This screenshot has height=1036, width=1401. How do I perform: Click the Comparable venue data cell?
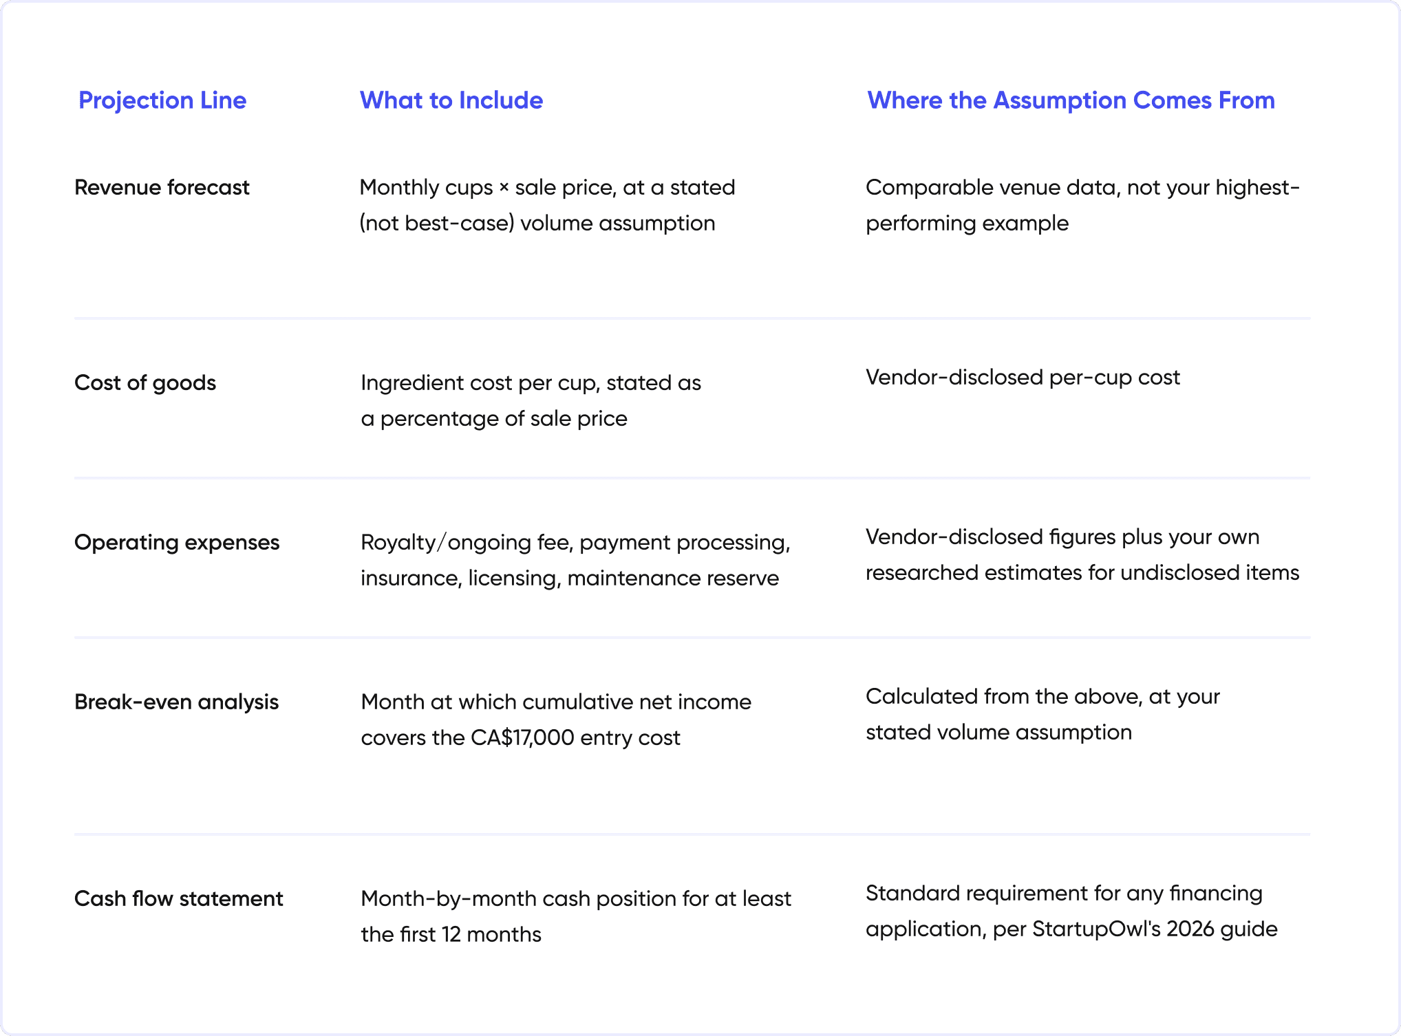1082,205
